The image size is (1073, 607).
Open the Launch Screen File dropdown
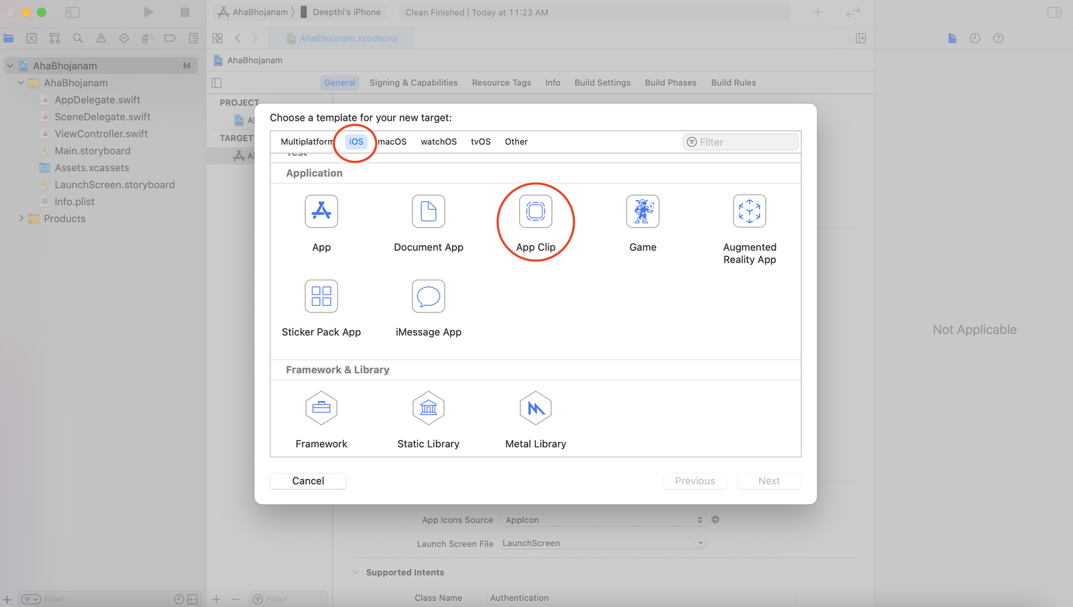604,543
